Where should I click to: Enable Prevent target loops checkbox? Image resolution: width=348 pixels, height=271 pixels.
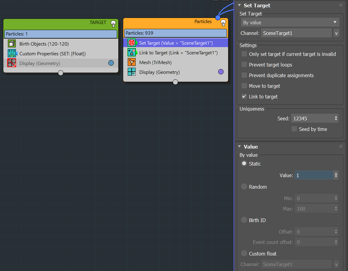coord(244,65)
